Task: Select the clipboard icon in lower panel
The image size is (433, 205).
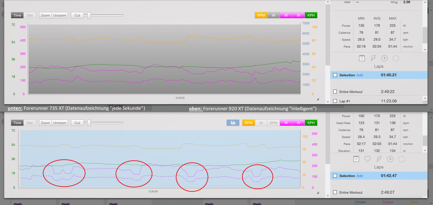Action: coord(356,159)
